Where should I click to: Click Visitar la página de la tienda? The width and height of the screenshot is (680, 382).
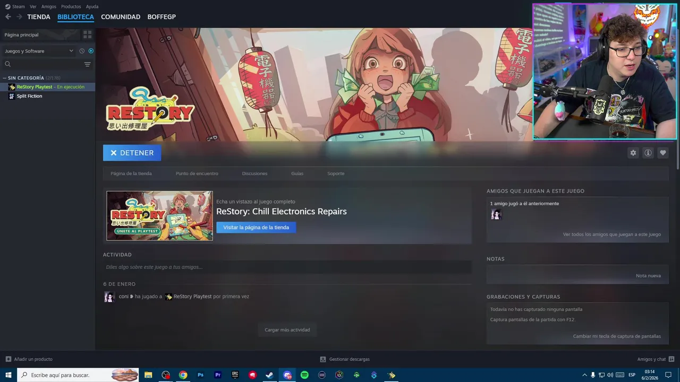pos(256,227)
